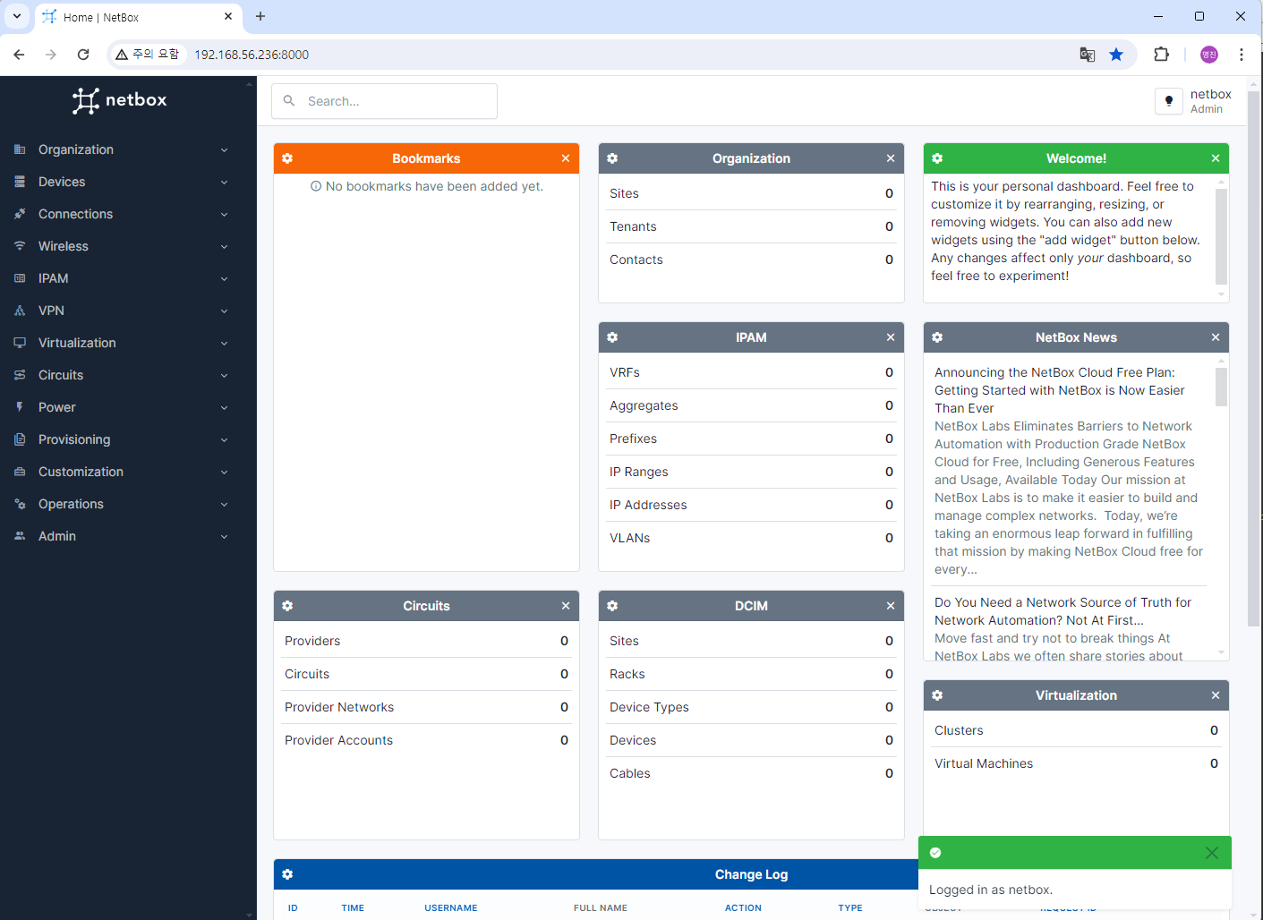Bookmark this page with star icon
The width and height of the screenshot is (1263, 920).
pos(1116,55)
